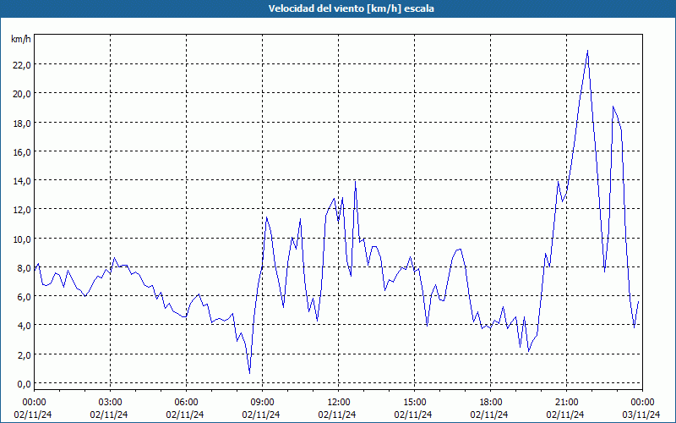Click the 21:00 time axis label
676x423 pixels.
(x=566, y=403)
